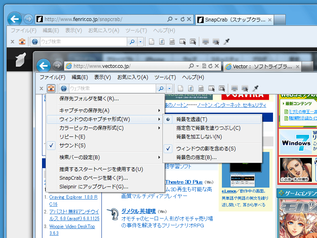Go back in the back fenrir window

[x=15, y=19]
